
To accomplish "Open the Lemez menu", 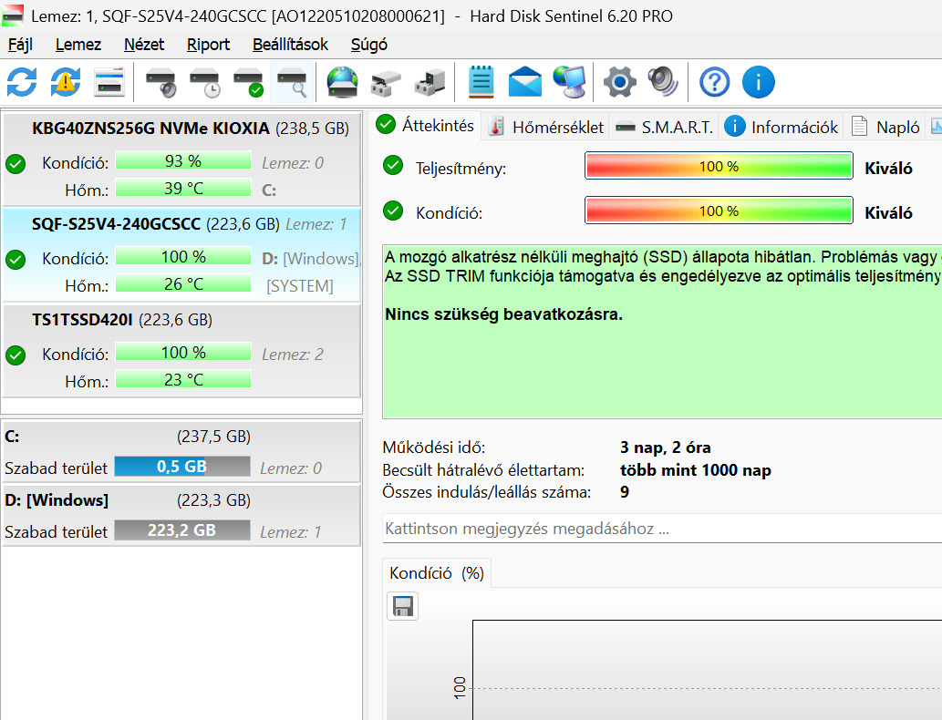I will (78, 45).
